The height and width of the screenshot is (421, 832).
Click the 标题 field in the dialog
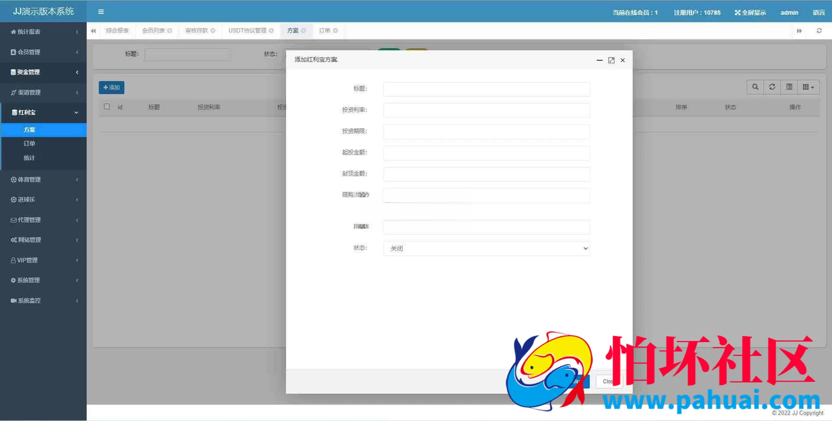(486, 89)
